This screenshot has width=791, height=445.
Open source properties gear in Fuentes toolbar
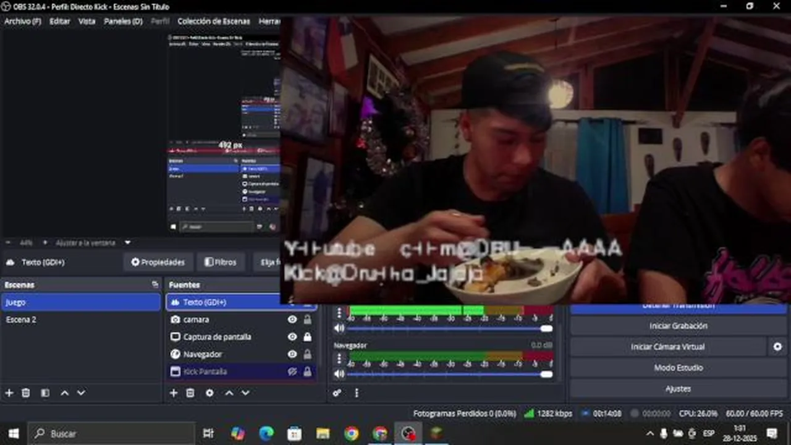point(209,392)
